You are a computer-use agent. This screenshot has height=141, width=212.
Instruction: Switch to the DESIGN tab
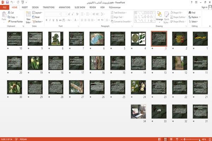(35, 7)
